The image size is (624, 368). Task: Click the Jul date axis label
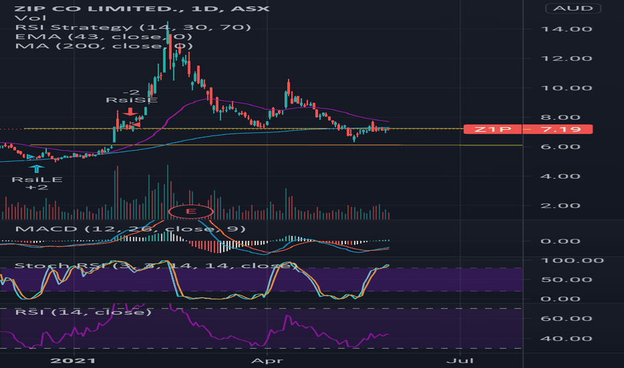coord(460,361)
